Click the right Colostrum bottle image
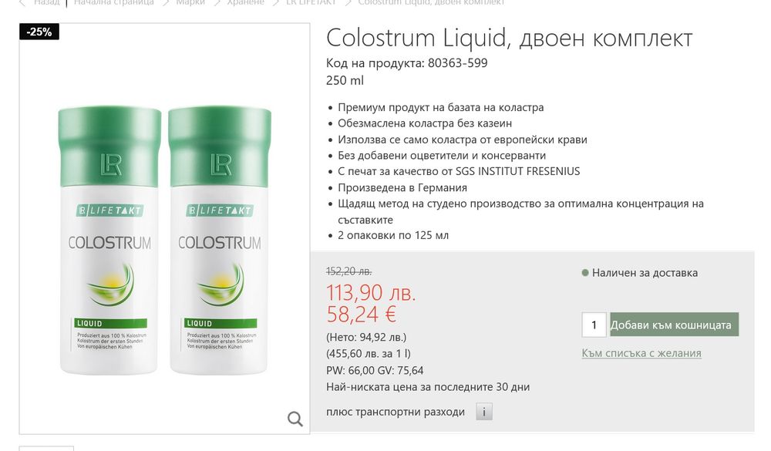This screenshot has height=451, width=771. click(219, 240)
